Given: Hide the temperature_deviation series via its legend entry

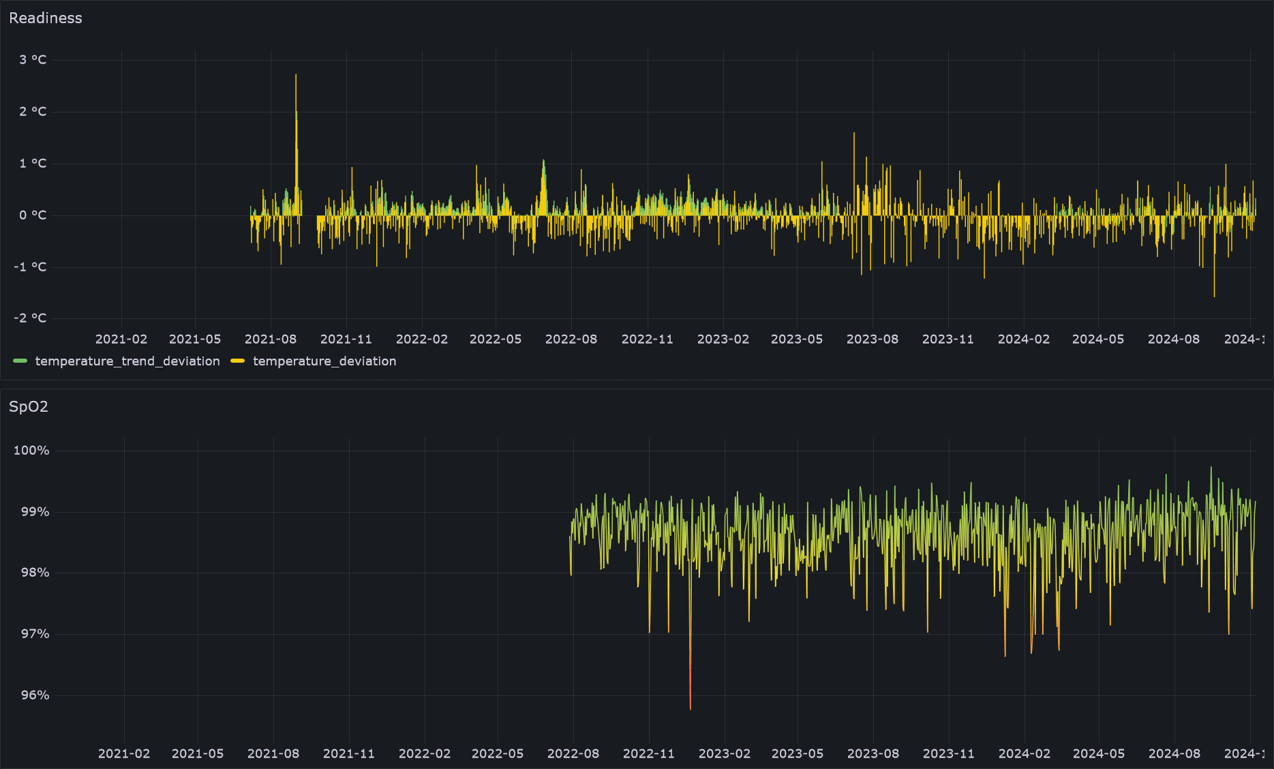Looking at the screenshot, I should coord(324,361).
